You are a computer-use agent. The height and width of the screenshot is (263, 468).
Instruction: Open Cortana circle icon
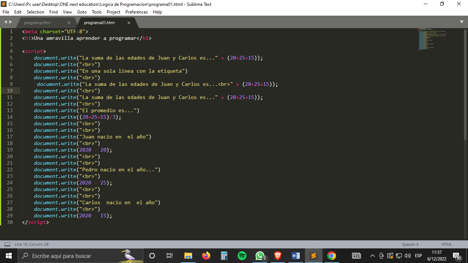click(152, 256)
